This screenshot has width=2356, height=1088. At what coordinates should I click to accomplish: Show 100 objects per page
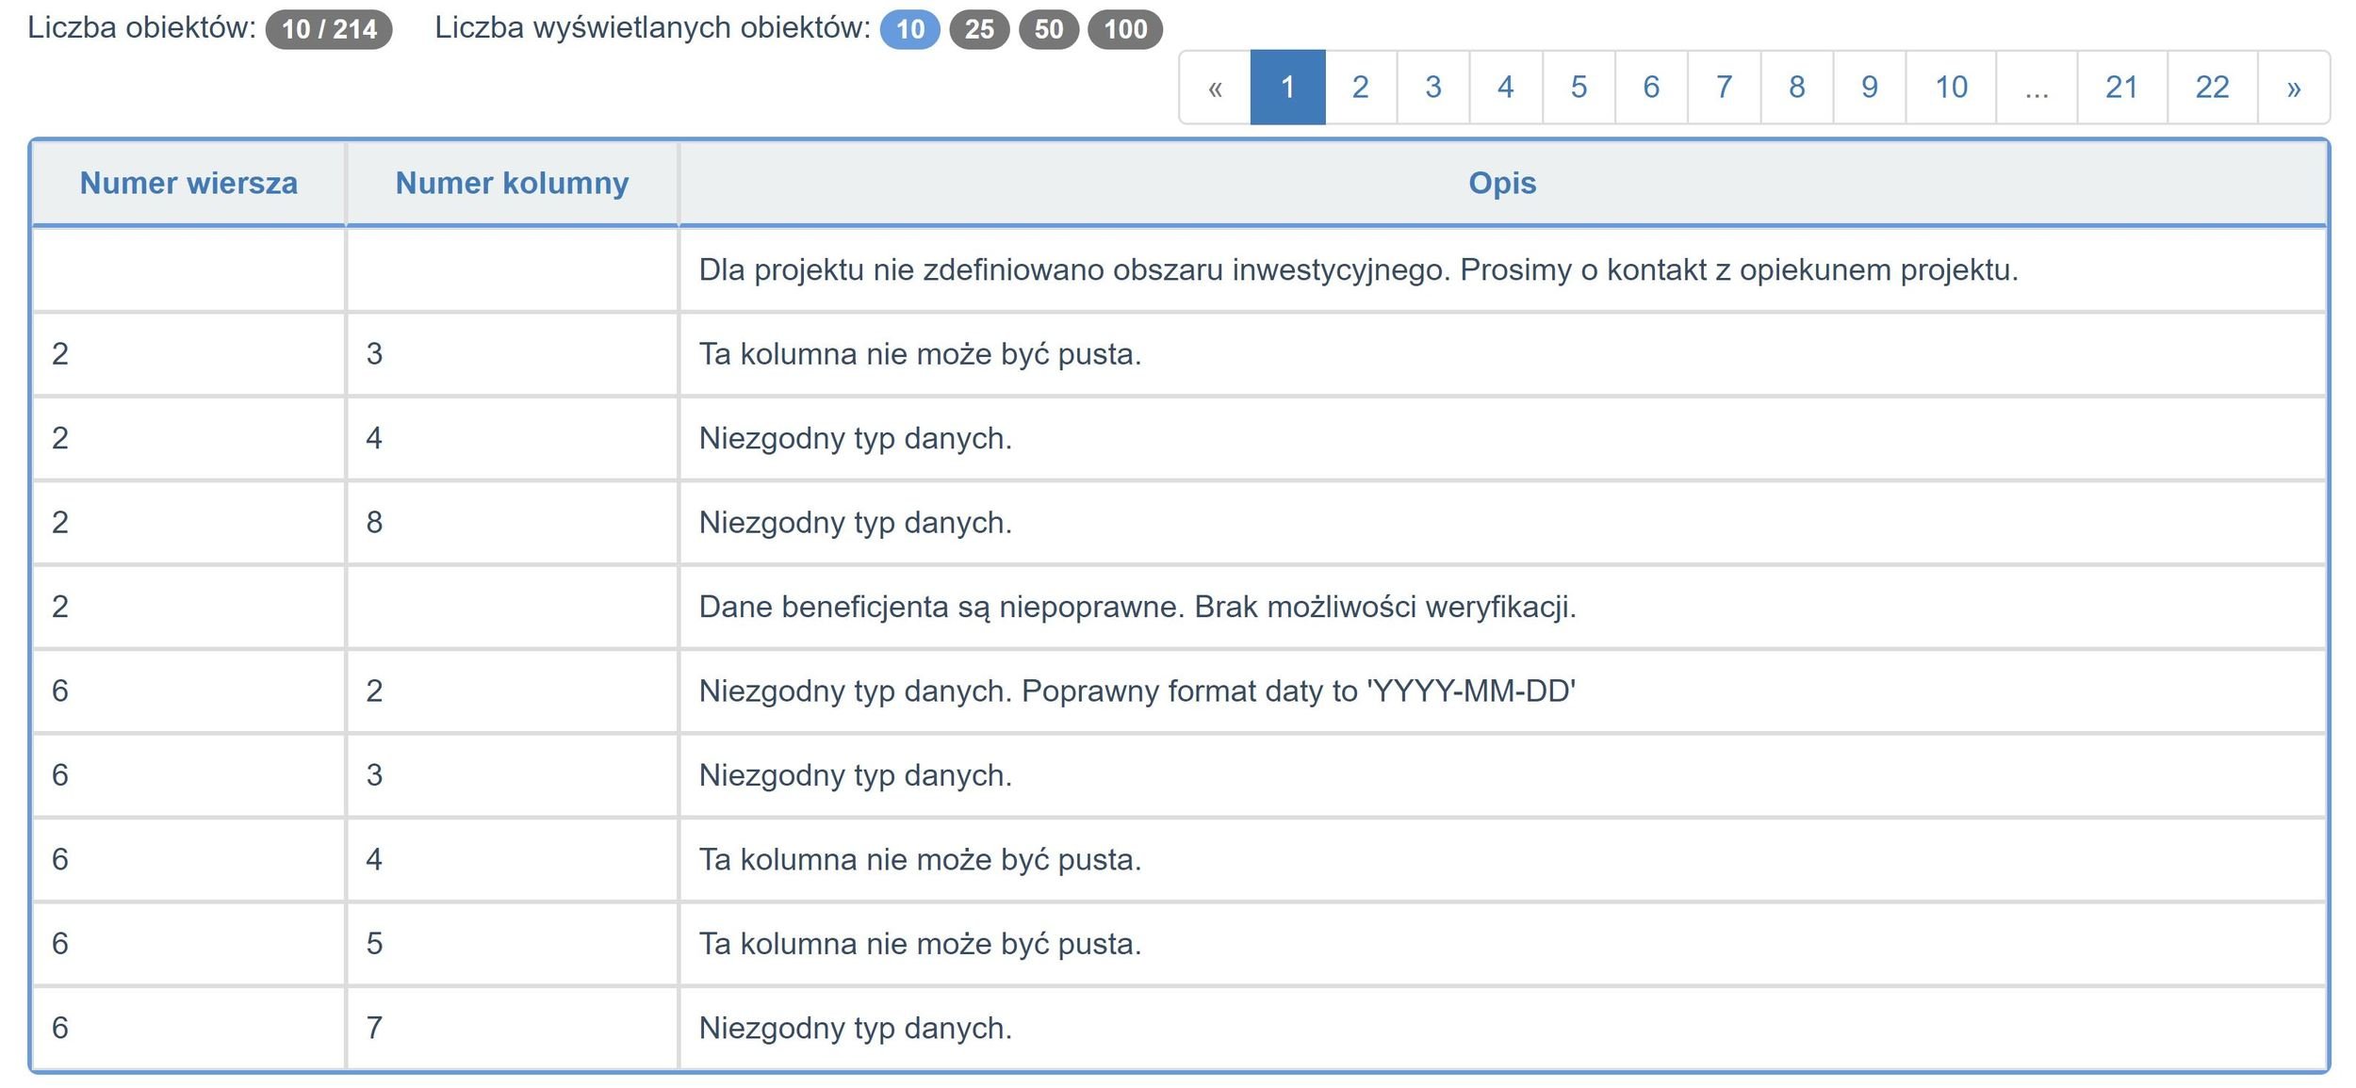tap(1125, 29)
